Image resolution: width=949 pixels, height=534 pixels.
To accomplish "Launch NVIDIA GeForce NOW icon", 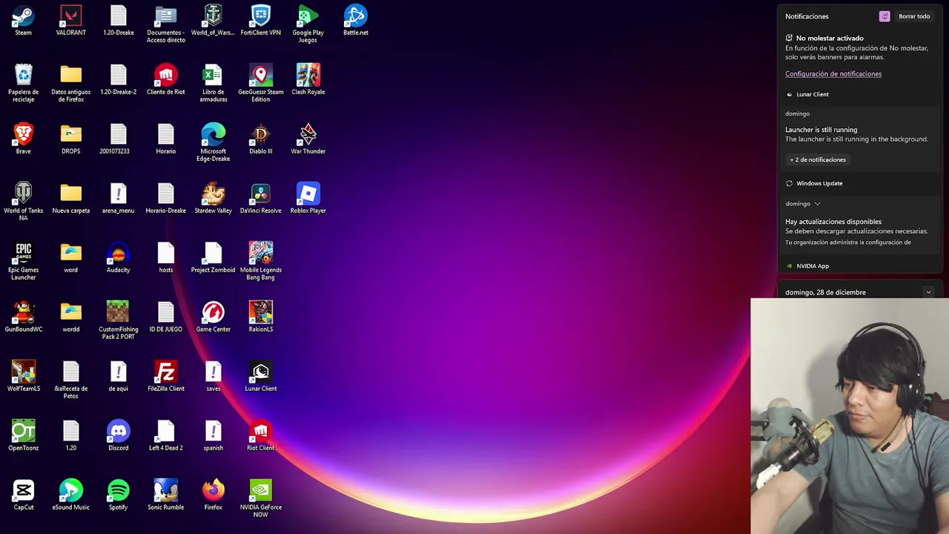I will coord(260,498).
